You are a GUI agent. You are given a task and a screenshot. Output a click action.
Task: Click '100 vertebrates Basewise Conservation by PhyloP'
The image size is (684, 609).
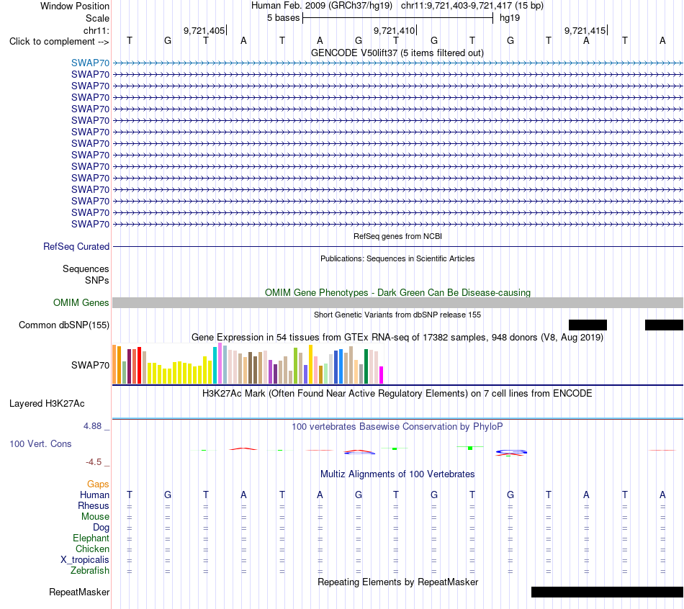point(397,427)
